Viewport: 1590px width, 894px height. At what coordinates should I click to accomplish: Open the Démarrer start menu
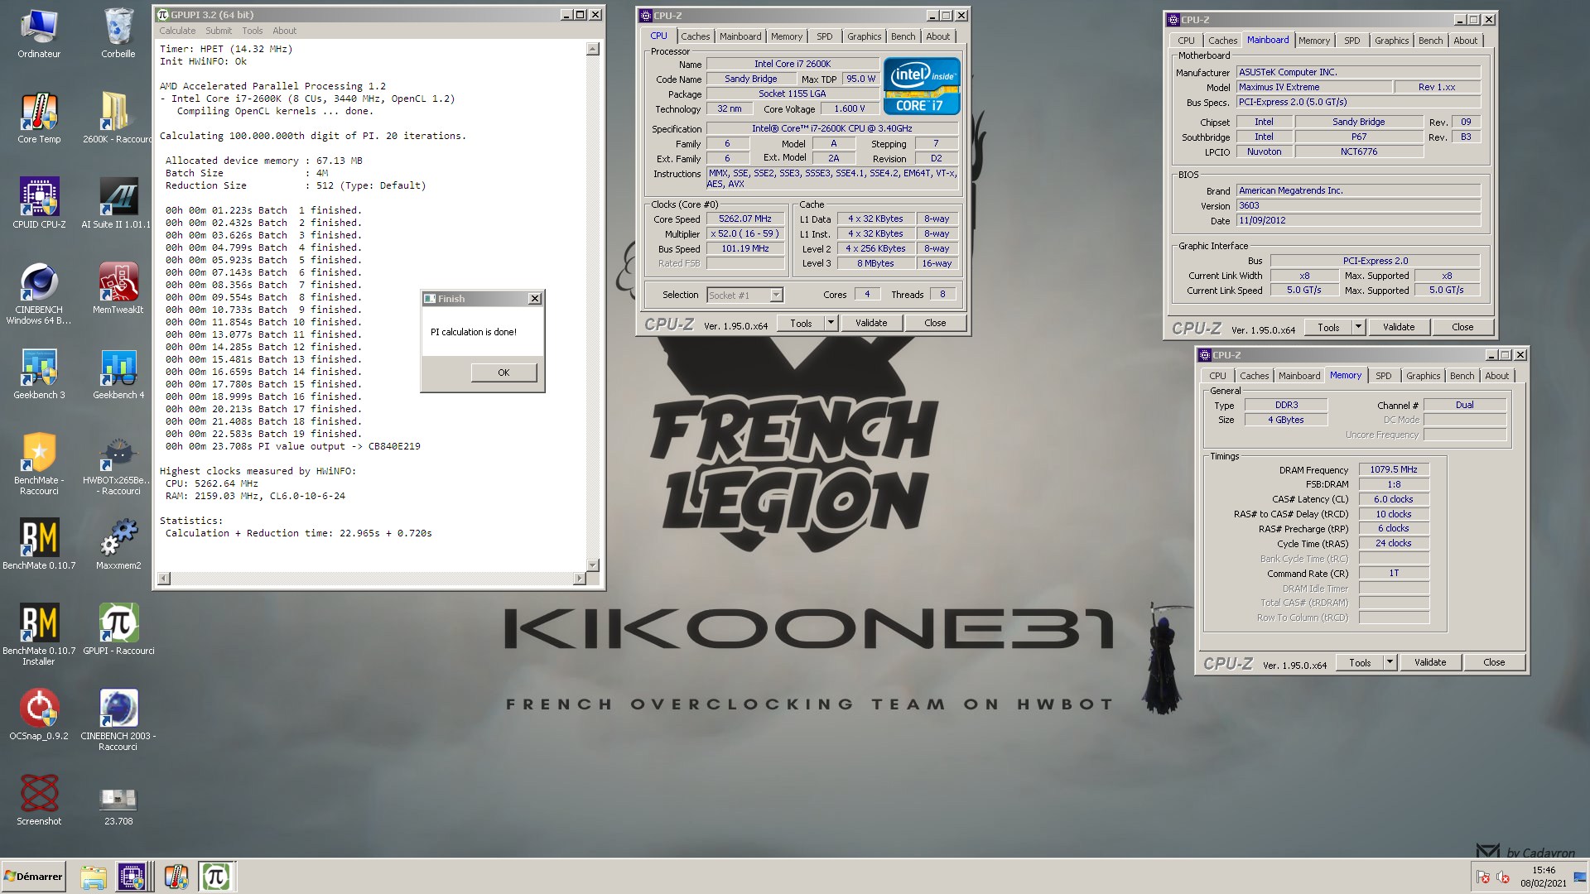(33, 877)
